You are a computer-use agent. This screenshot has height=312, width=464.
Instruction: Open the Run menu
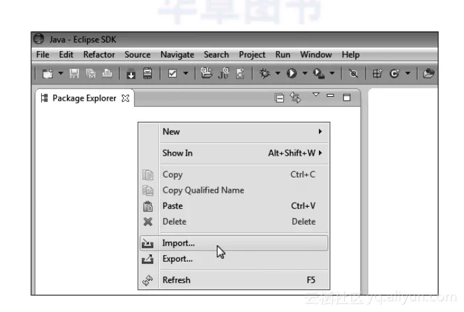(282, 55)
